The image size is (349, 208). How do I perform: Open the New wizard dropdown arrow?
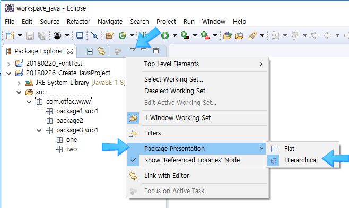pyautogui.click(x=20, y=35)
